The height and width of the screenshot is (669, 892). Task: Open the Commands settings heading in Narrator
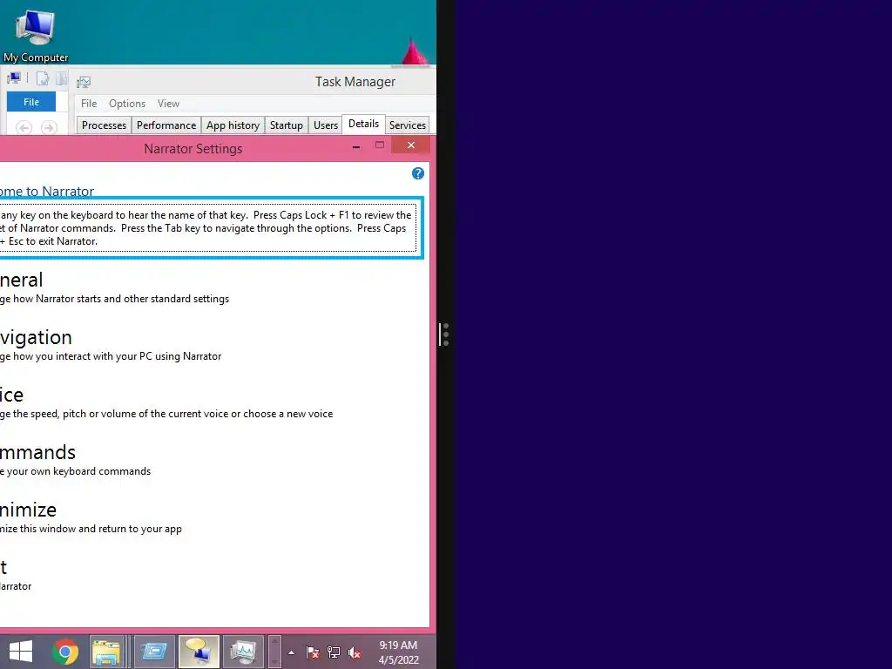pyautogui.click(x=37, y=452)
